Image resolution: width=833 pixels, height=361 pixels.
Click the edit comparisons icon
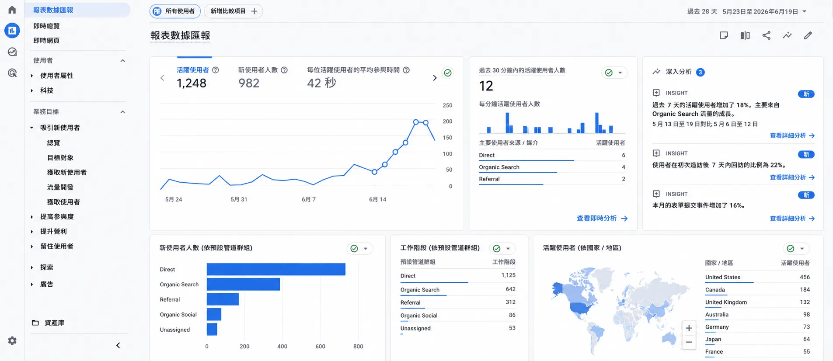745,35
